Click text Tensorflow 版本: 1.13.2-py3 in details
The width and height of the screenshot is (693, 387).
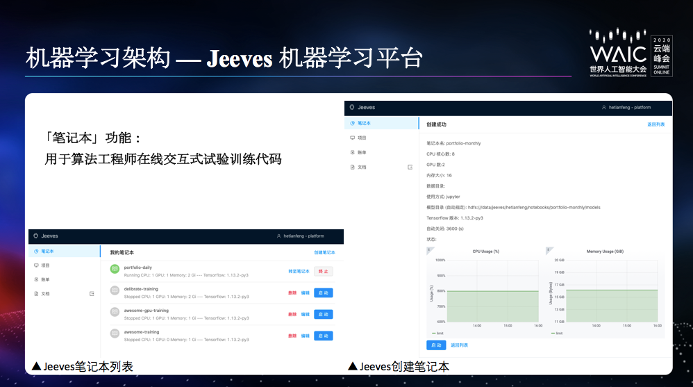[x=455, y=218]
